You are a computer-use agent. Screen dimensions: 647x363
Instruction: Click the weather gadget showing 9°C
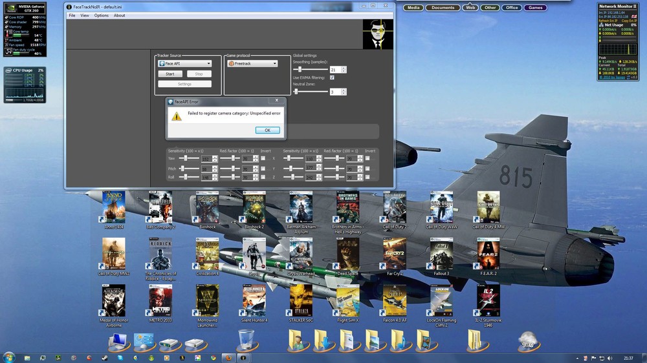[528, 342]
